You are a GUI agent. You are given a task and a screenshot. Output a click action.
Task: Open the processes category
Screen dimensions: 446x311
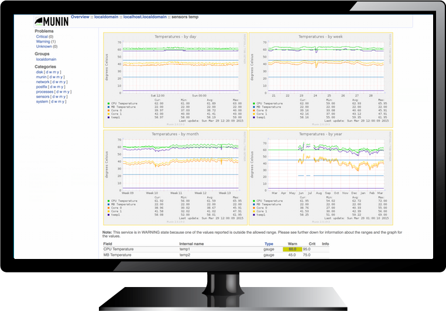coord(44,92)
